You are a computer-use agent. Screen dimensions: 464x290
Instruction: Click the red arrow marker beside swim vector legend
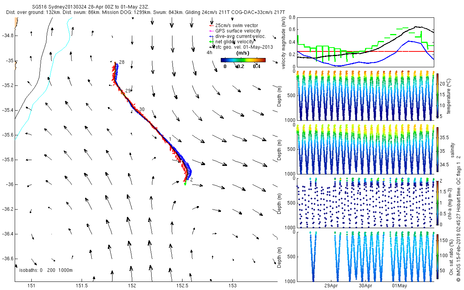click(211, 25)
